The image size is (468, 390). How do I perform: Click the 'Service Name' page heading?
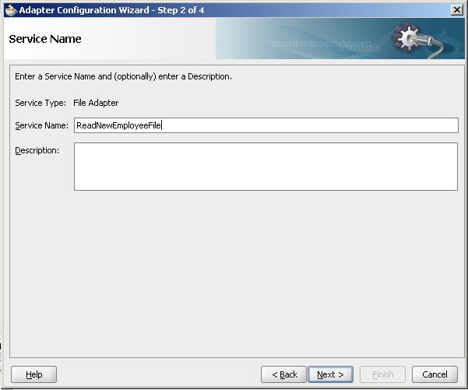tap(45, 39)
